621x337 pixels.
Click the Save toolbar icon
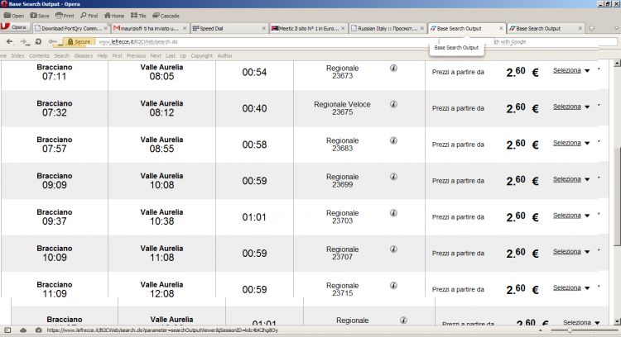click(39, 16)
